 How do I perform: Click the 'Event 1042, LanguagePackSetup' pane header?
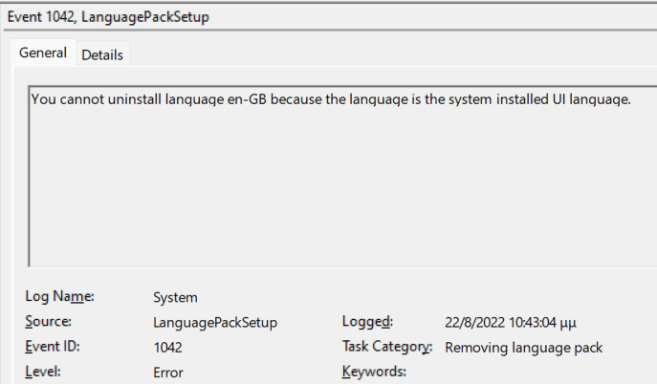(x=108, y=17)
